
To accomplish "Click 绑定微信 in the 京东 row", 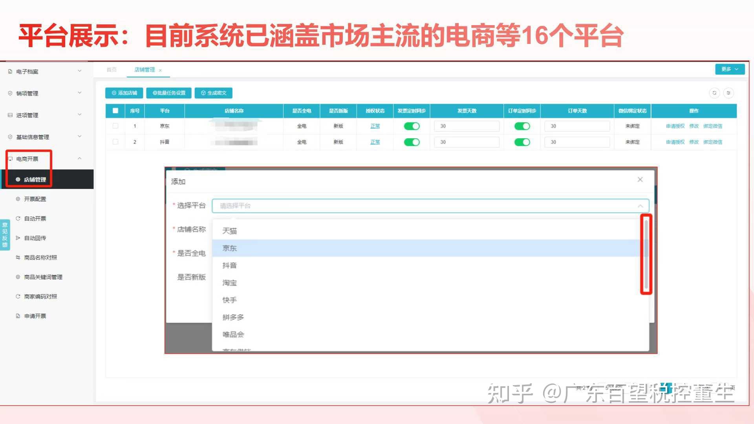I will click(713, 126).
